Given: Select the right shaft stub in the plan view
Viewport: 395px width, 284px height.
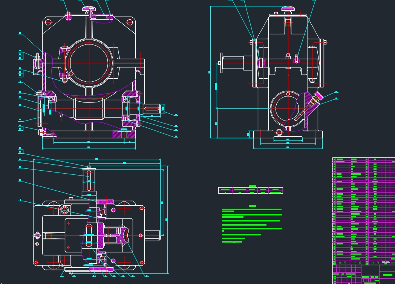Looking at the screenshot, I should click(152, 235).
